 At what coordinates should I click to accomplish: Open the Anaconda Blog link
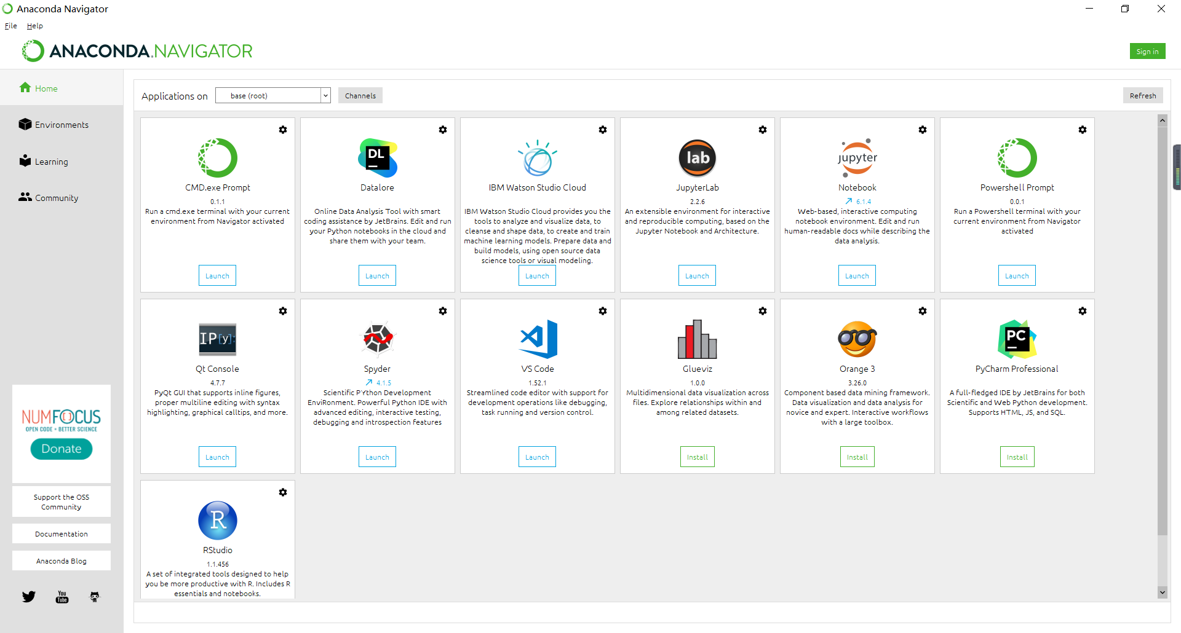(62, 560)
